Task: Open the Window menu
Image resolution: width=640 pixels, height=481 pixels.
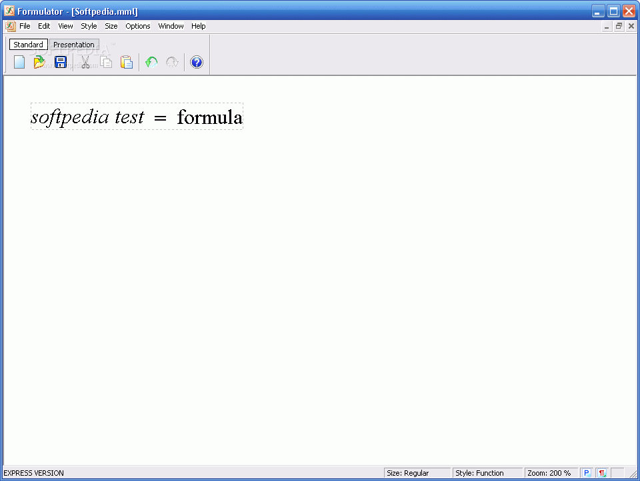Action: (171, 26)
